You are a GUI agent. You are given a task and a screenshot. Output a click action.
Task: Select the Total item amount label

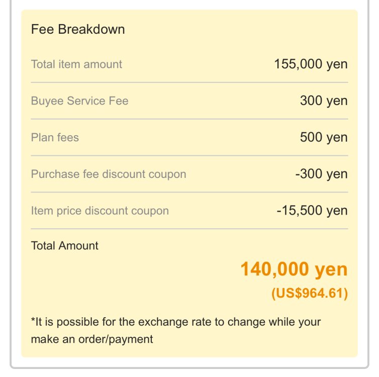(76, 64)
